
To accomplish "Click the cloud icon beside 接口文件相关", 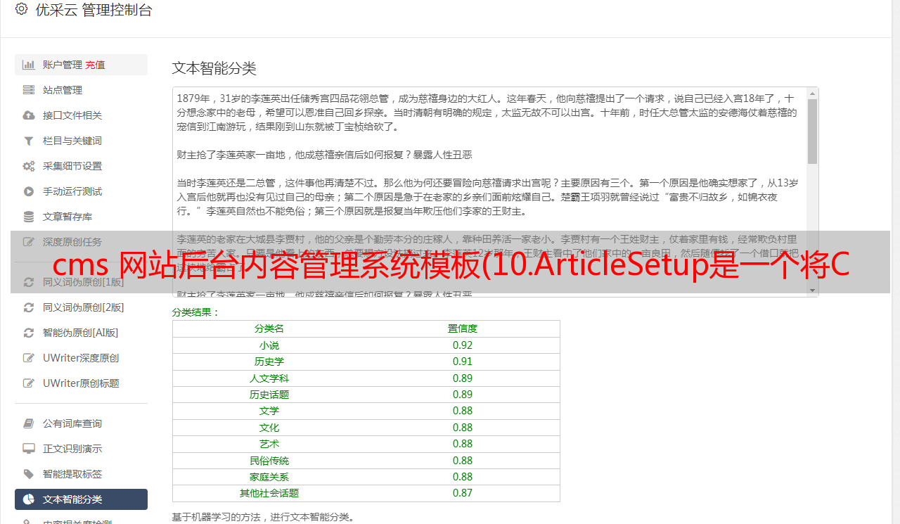I will click(29, 115).
